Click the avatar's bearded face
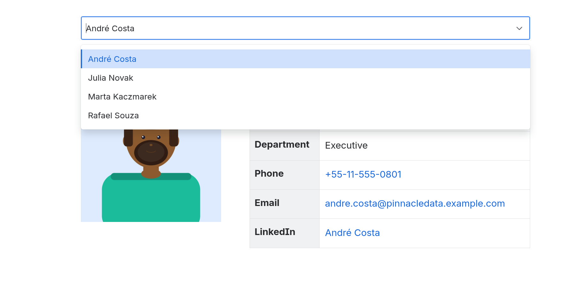Screen dimensions: 588x287 tap(151, 149)
